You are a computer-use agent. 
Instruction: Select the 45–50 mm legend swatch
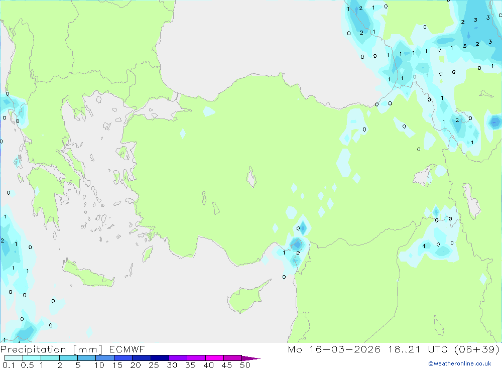pos(232,358)
